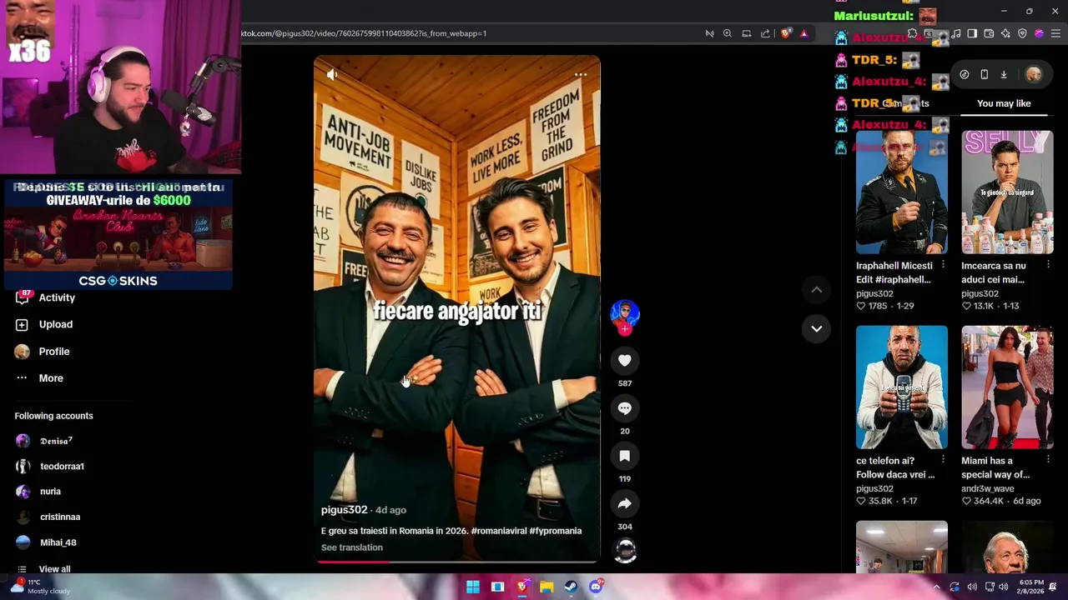
Task: Open TikTok desktop app download icon
Action: click(x=1004, y=74)
